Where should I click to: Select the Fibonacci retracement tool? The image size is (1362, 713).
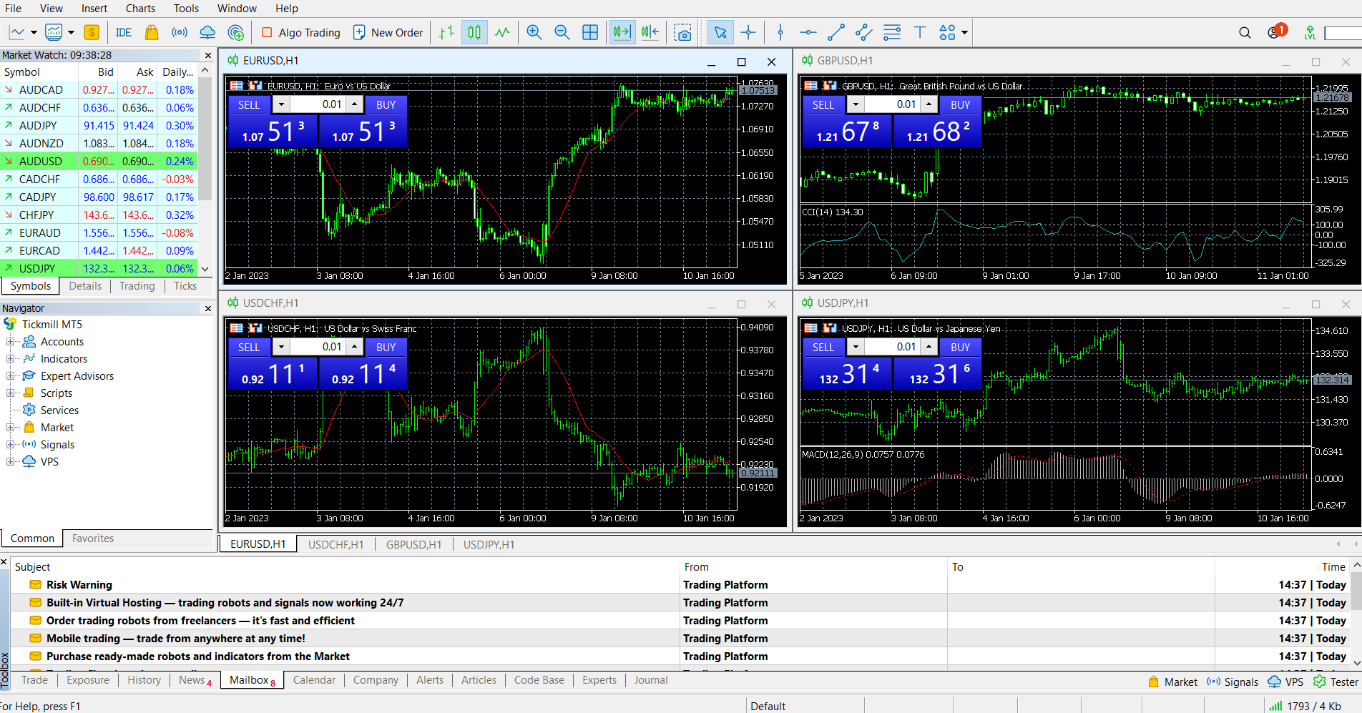892,33
